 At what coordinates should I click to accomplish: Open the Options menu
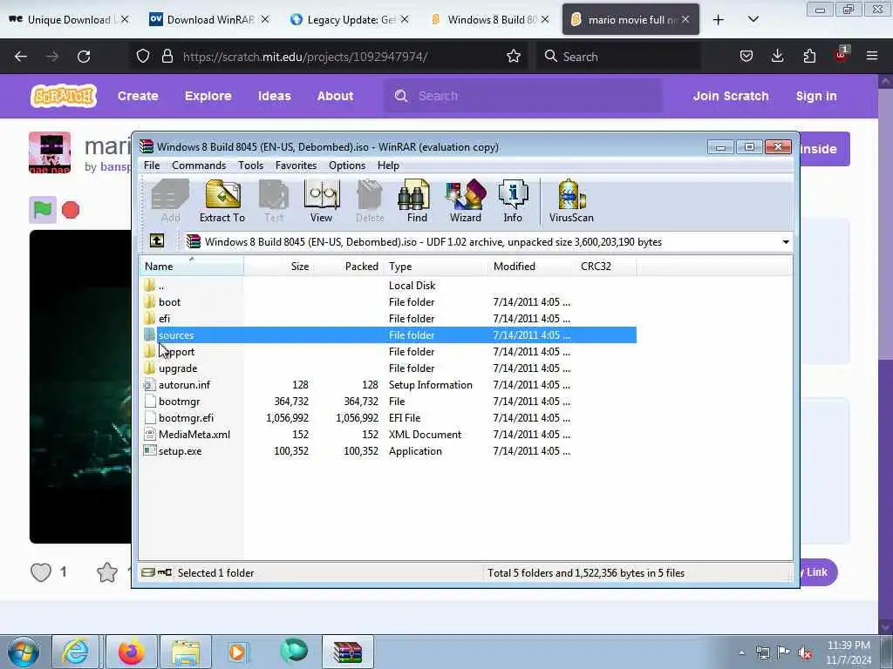[347, 165]
